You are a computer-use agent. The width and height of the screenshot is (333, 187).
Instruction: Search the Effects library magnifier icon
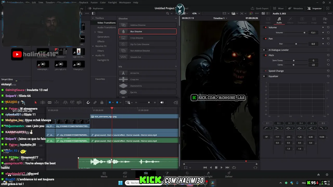click(168, 13)
